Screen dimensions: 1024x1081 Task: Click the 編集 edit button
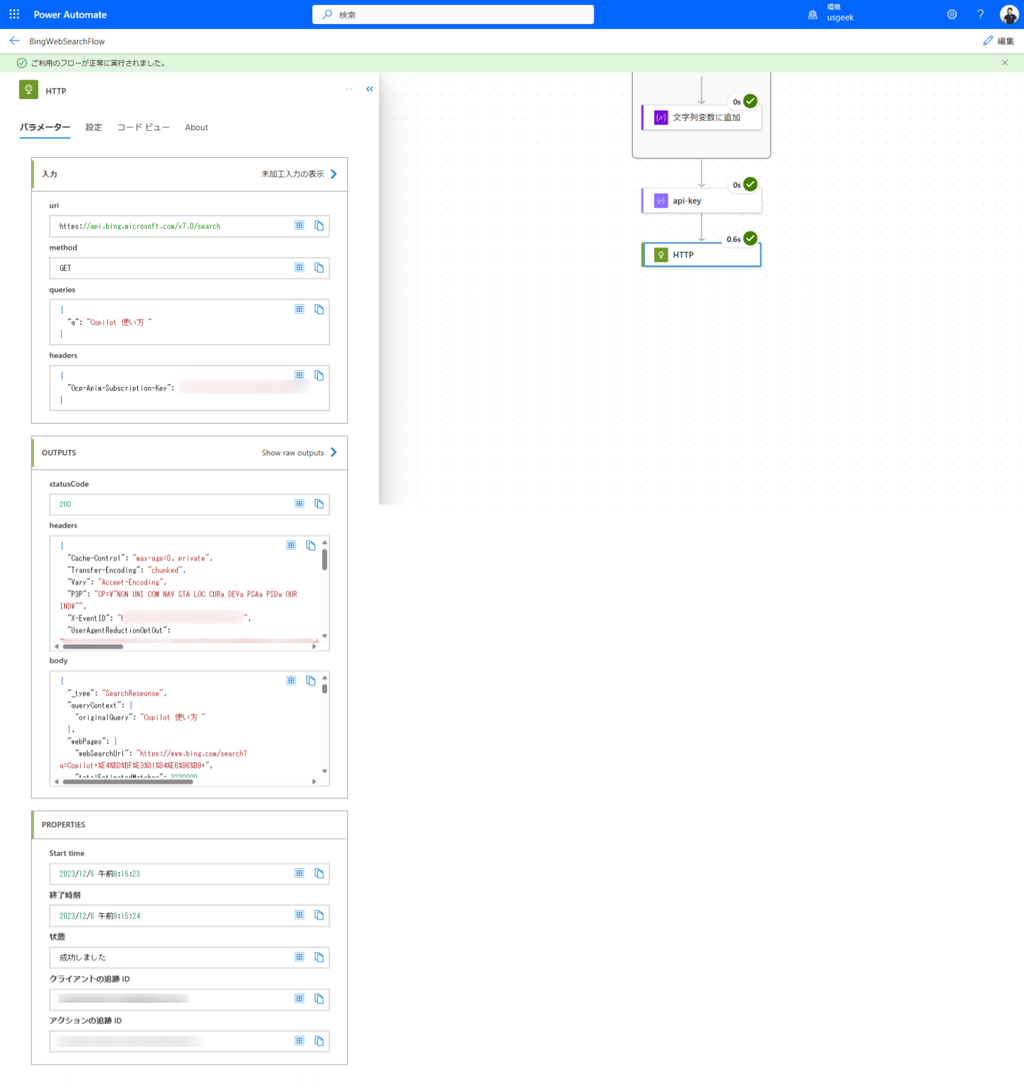tap(999, 41)
